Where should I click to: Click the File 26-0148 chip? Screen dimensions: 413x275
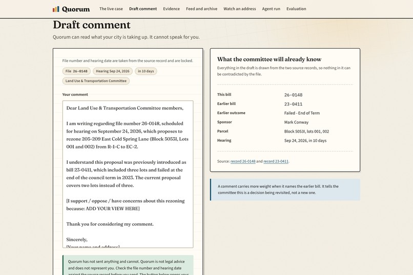coord(76,71)
